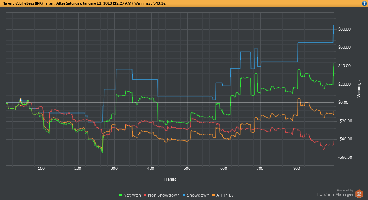Screen dimensions: 368x200
Task: Click the Winnings $43.32 value
Action: point(159,3)
